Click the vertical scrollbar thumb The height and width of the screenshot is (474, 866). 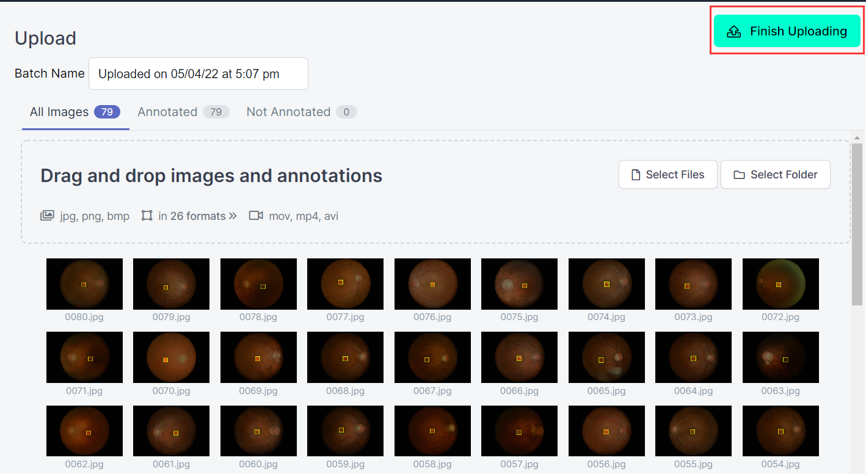(x=857, y=224)
